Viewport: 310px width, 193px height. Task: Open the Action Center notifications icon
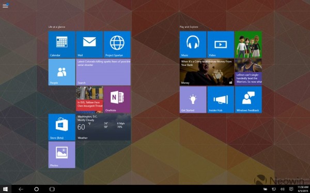(291, 189)
